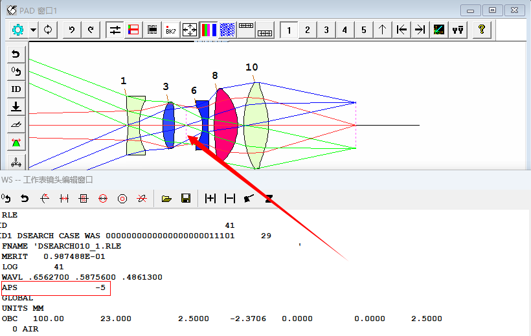Screen dimensions: 531x336
Task: Click the FNAME 'DSEARCH010_1.RLE line
Action: coord(62,246)
